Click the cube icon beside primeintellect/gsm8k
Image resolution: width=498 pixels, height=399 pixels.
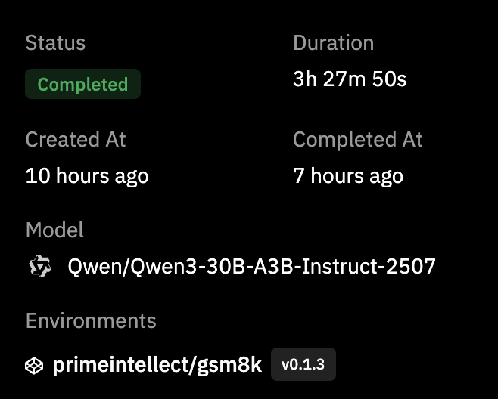coord(35,365)
